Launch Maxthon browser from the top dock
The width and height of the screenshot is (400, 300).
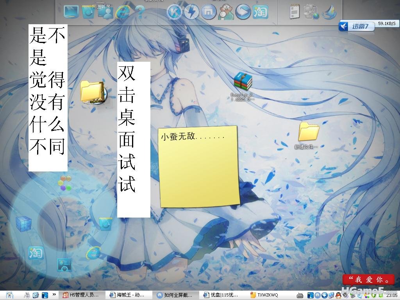click(209, 12)
